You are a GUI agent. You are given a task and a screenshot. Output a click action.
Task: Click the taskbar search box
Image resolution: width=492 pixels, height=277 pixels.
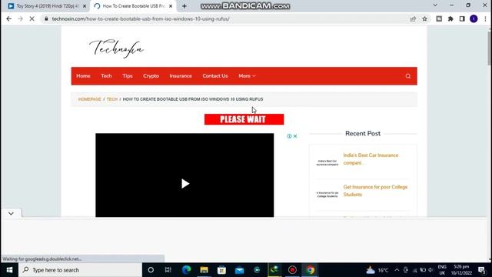[x=80, y=270]
